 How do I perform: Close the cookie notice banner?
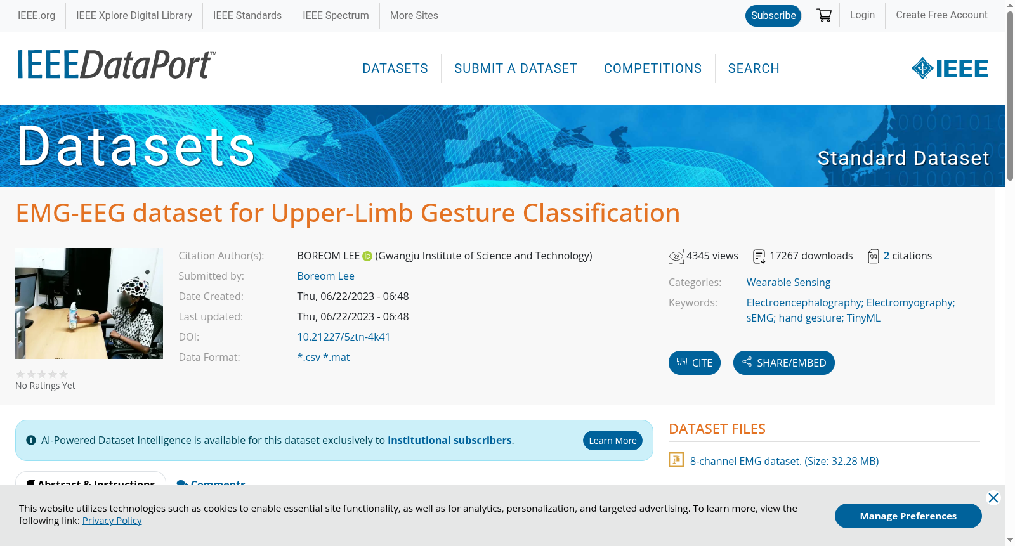pos(993,498)
